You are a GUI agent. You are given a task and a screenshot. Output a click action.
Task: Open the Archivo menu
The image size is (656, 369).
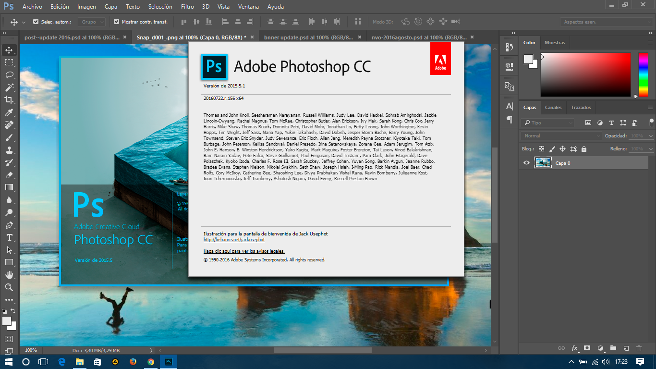click(32, 7)
